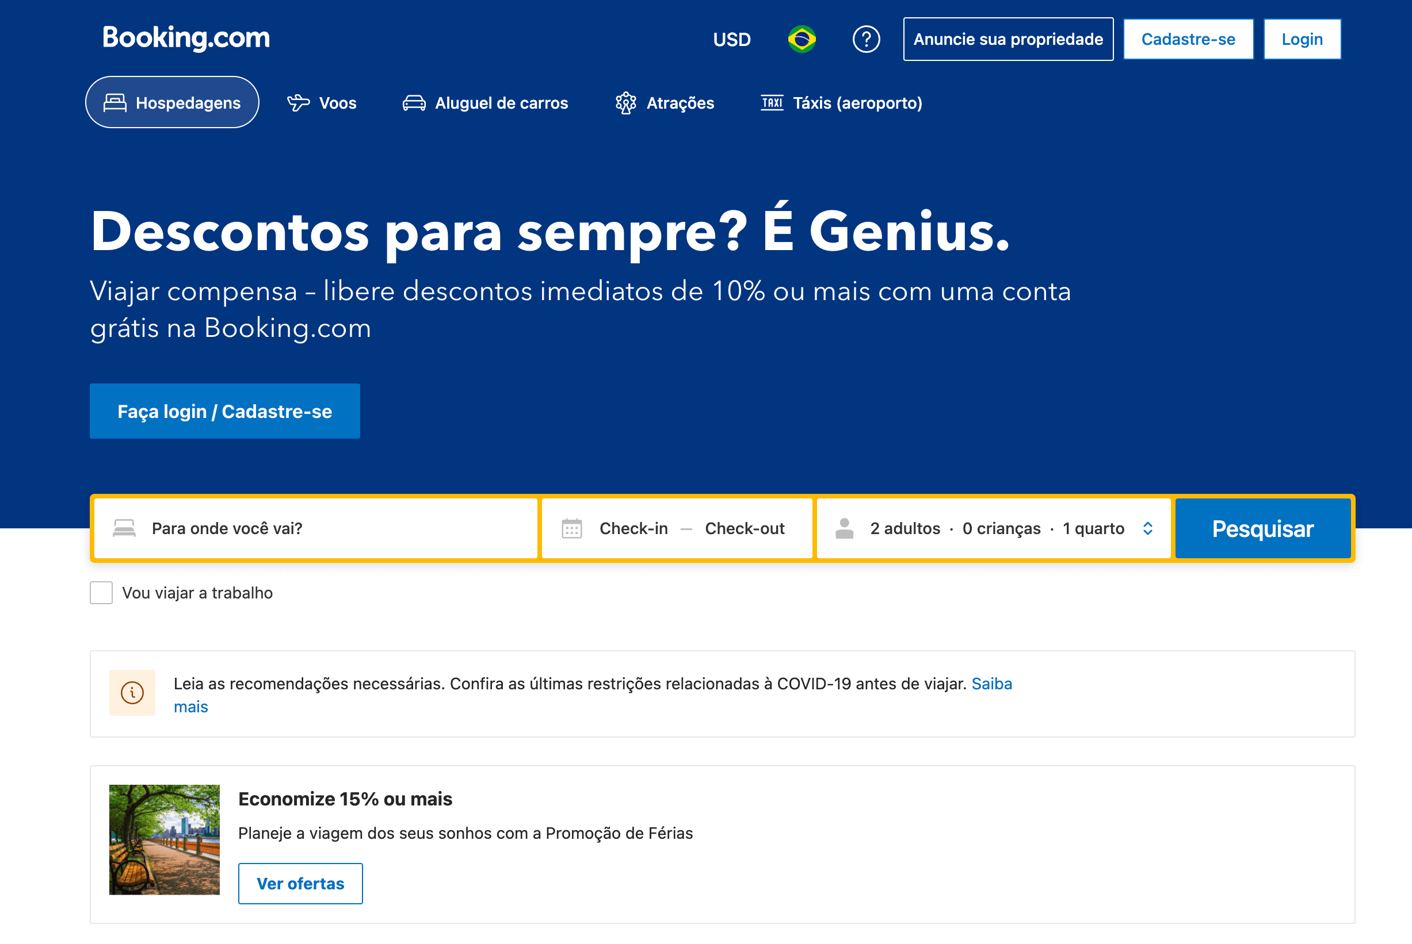Click the Para onde você vai? field
This screenshot has height=944, width=1412.
[x=316, y=528]
